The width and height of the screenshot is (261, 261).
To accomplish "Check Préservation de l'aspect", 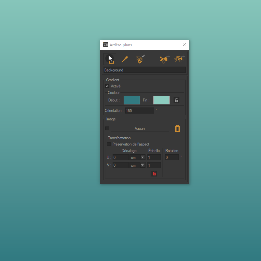I will point(109,144).
